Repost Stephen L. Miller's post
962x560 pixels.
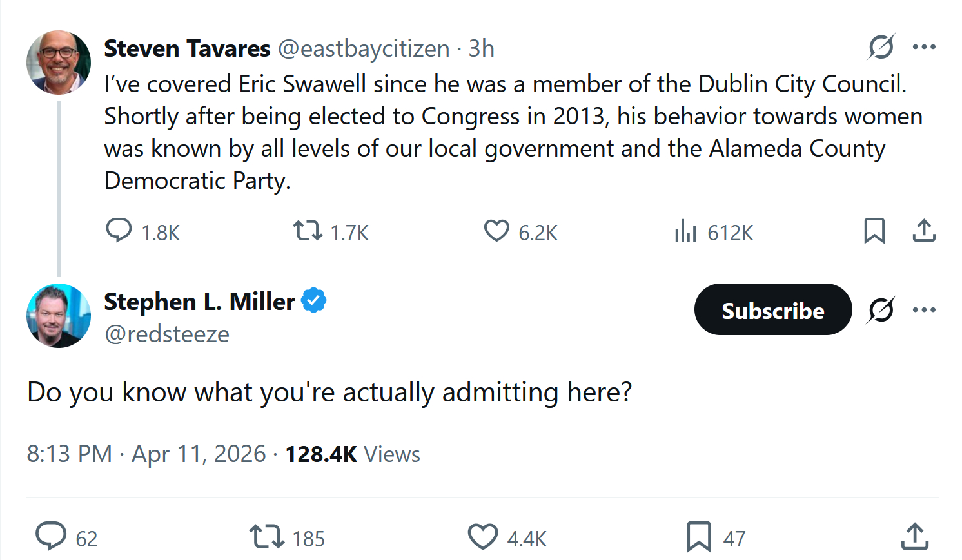266,536
